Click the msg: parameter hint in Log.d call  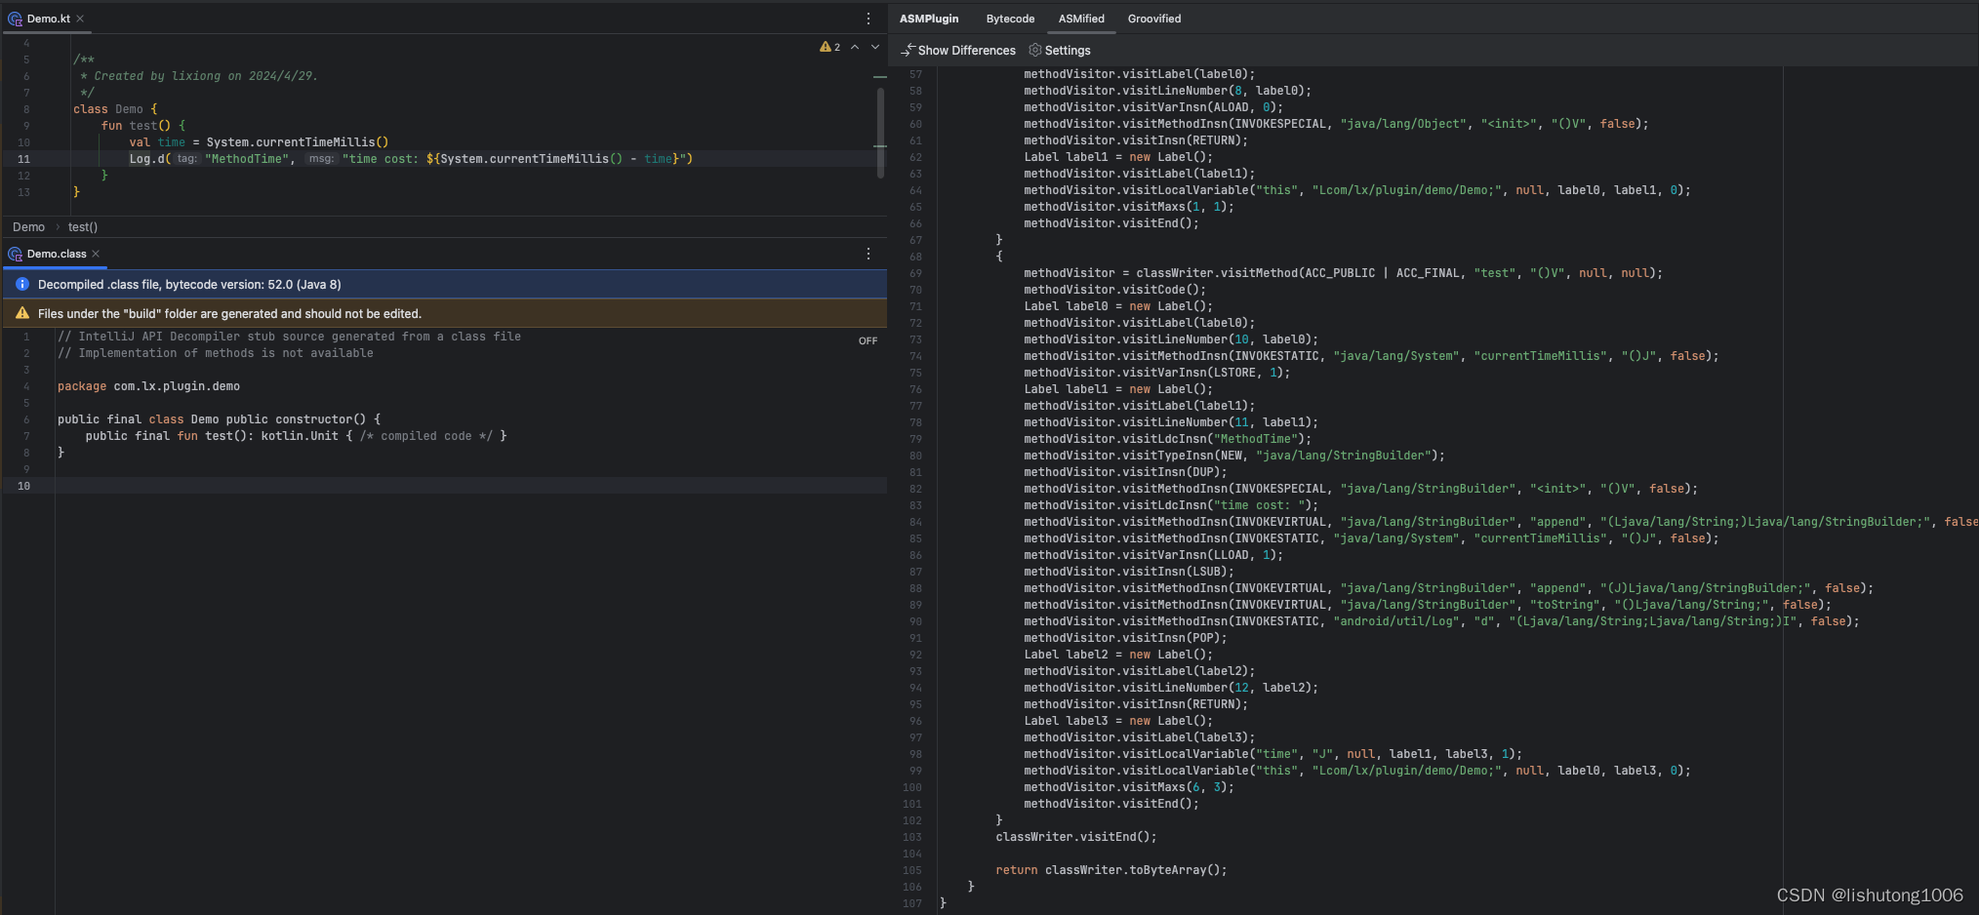[x=321, y=158]
